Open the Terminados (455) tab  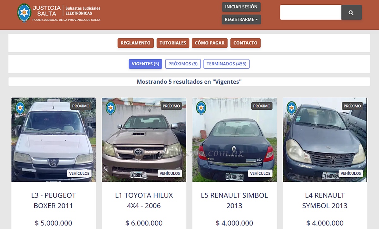[226, 64]
